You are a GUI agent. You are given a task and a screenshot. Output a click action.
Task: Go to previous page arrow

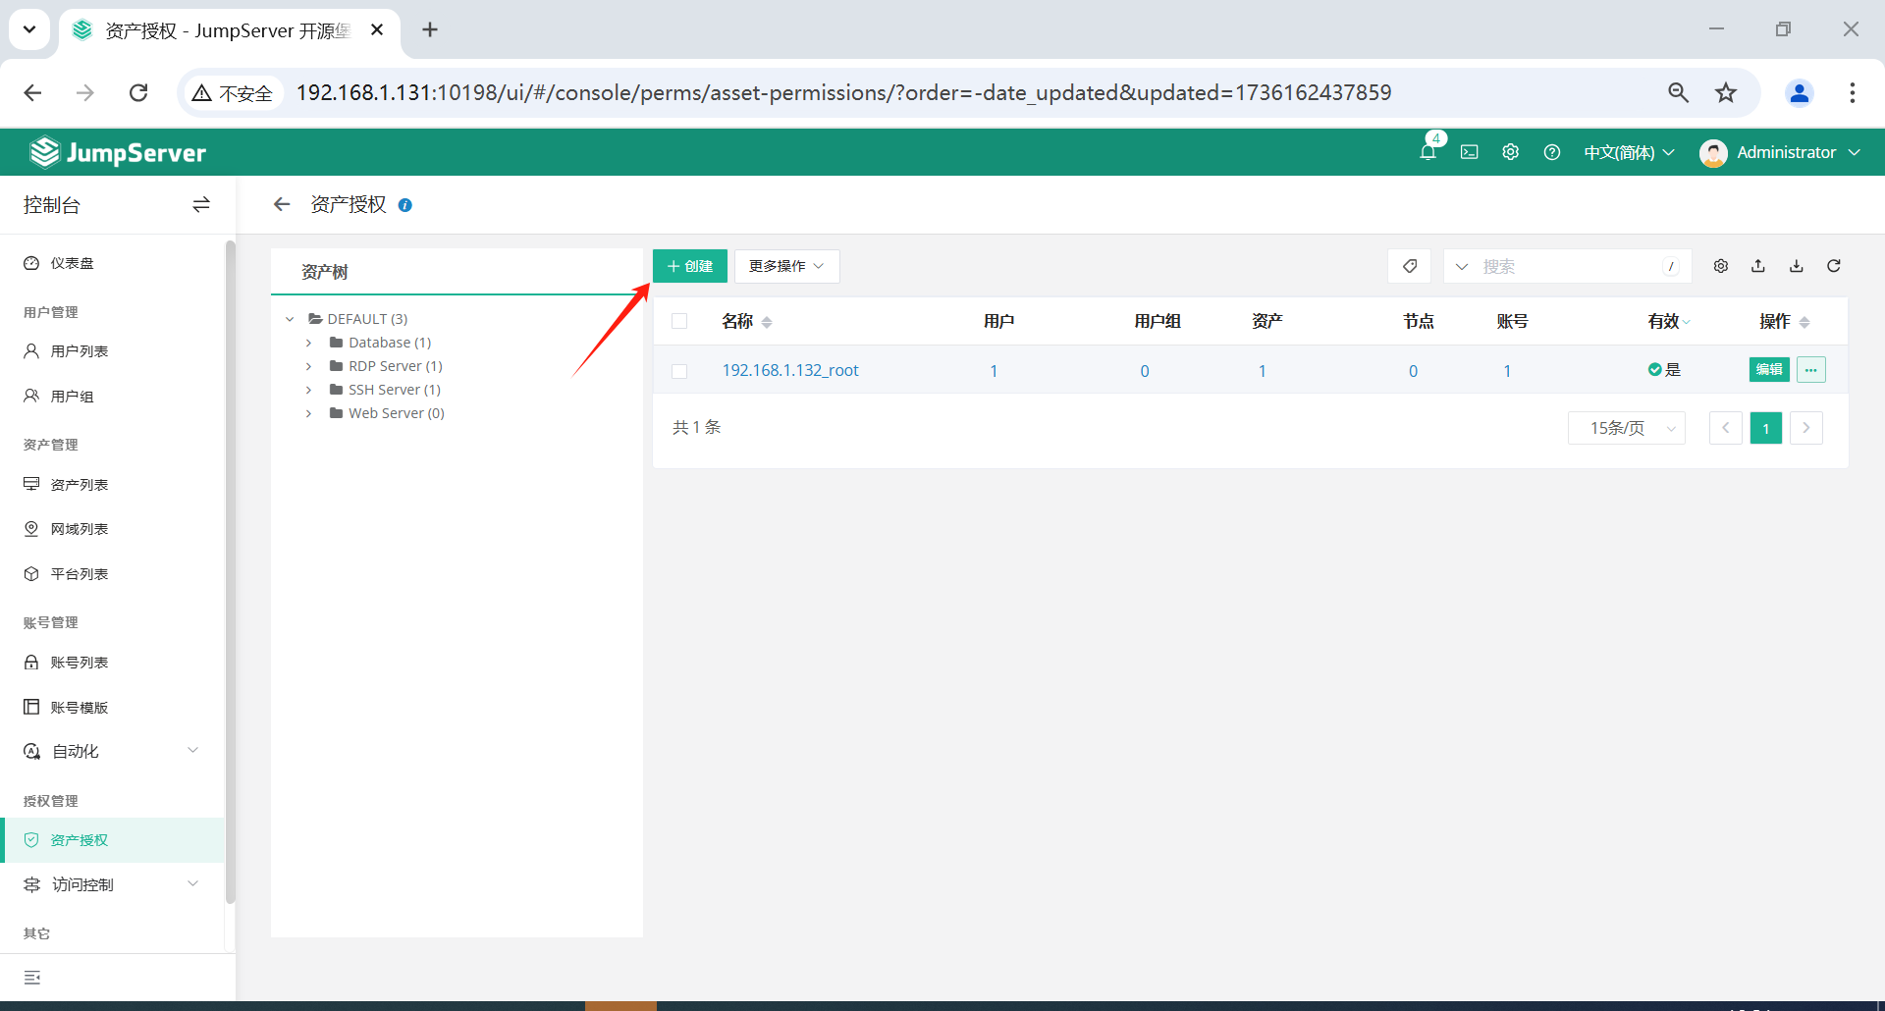click(x=1726, y=428)
